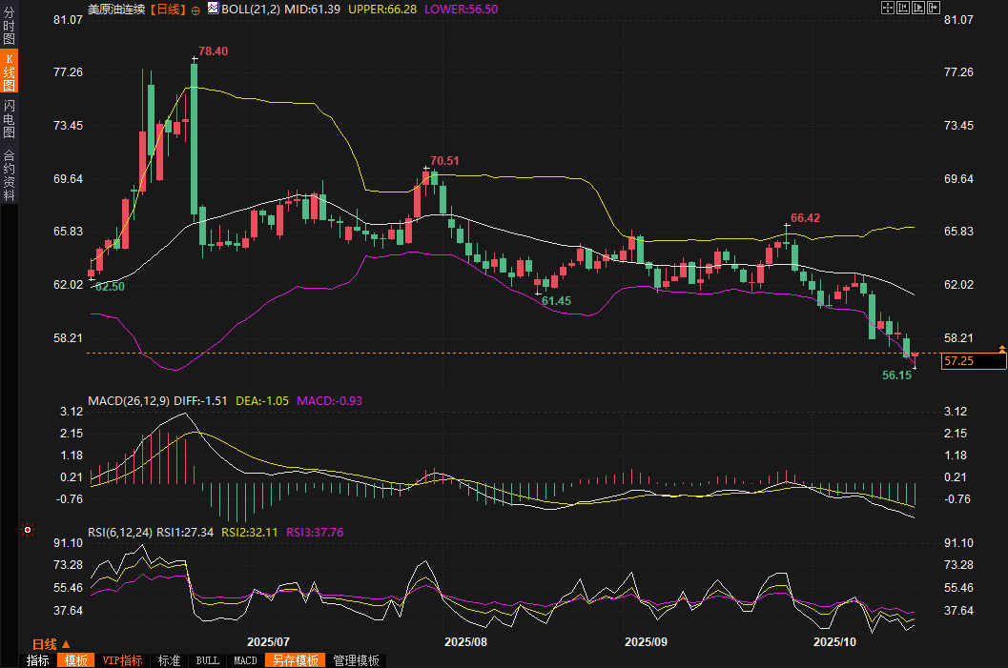Click the orange arrow above the 57.25 price tag
1008x668 pixels.
1001,349
